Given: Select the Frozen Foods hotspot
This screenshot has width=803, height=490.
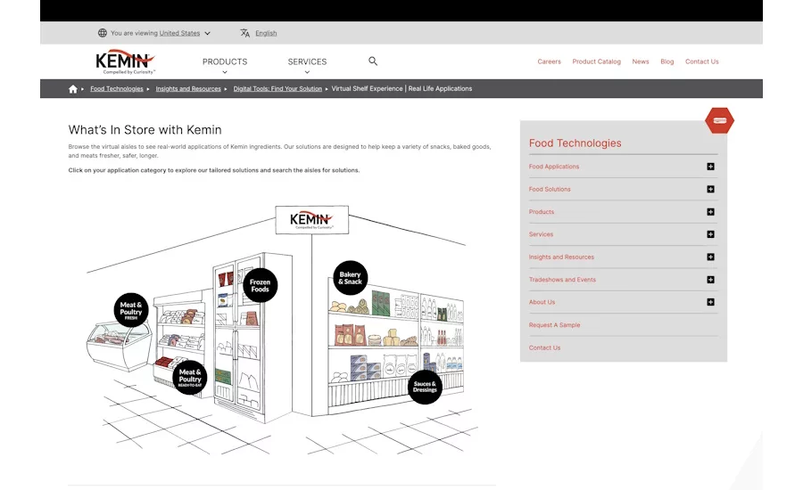Looking at the screenshot, I should pos(260,285).
